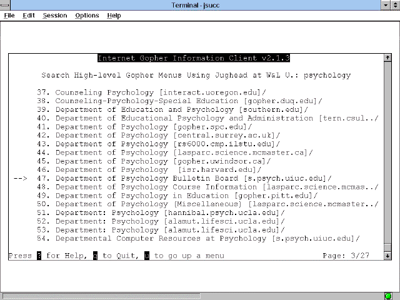Select item 39 Department of Education and Psychology
This screenshot has width=400, height=300.
pos(172,110)
